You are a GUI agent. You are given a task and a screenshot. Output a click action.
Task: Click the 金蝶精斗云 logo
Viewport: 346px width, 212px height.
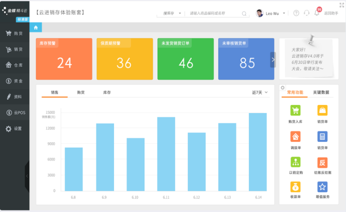point(15,10)
